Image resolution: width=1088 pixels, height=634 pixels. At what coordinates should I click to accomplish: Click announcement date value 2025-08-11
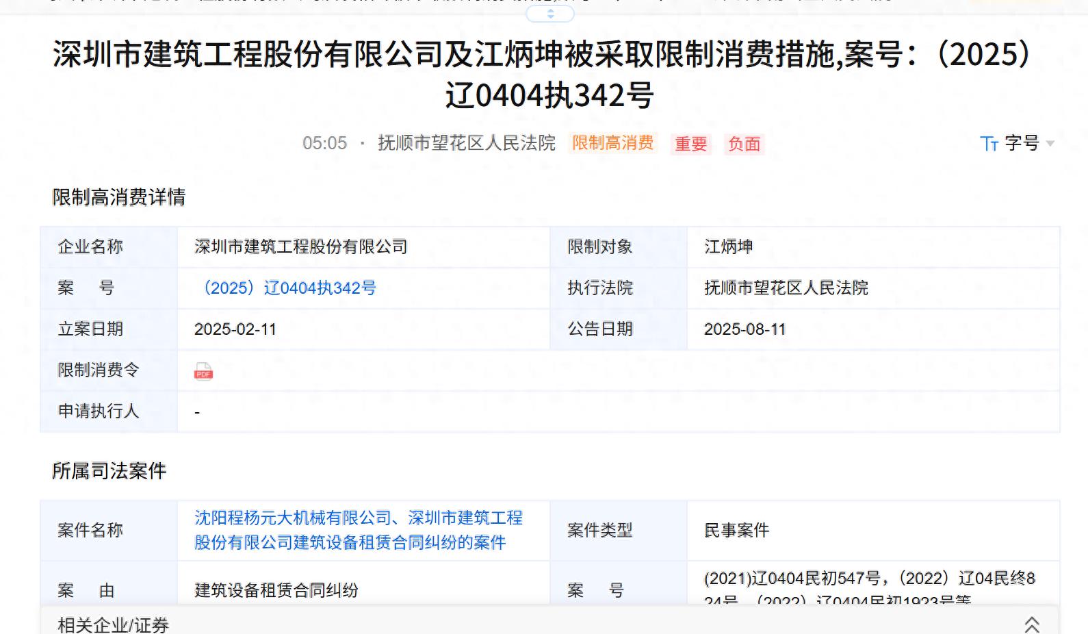coord(745,329)
